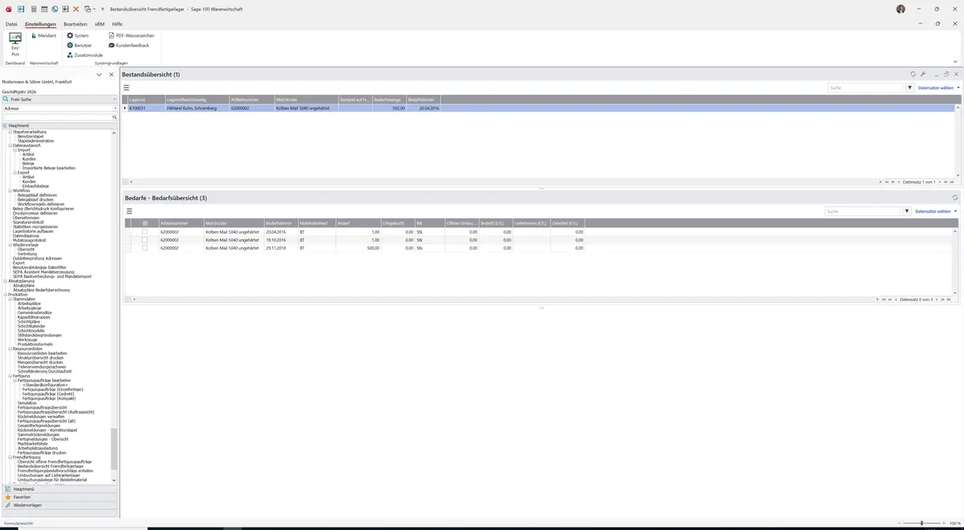Click the zoom slider in status bar
Viewport: 964px width, 530px height.
(x=921, y=523)
